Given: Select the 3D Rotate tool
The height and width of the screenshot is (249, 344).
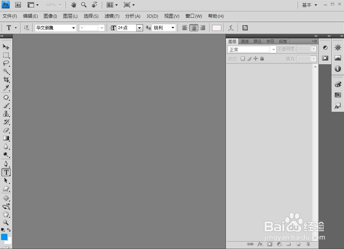Looking at the screenshot, I should click(6, 198).
